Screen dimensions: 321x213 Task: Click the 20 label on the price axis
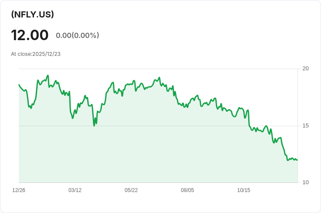click(305, 69)
